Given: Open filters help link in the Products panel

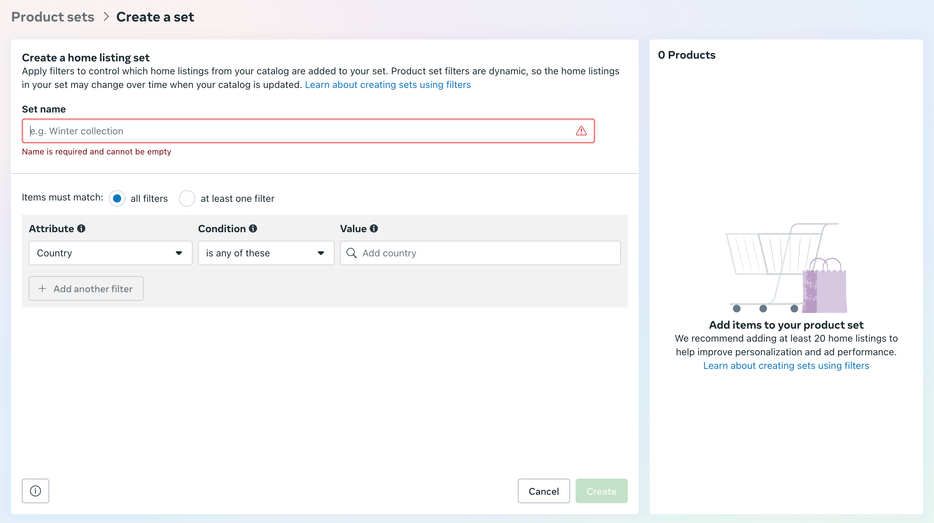Looking at the screenshot, I should 786,365.
